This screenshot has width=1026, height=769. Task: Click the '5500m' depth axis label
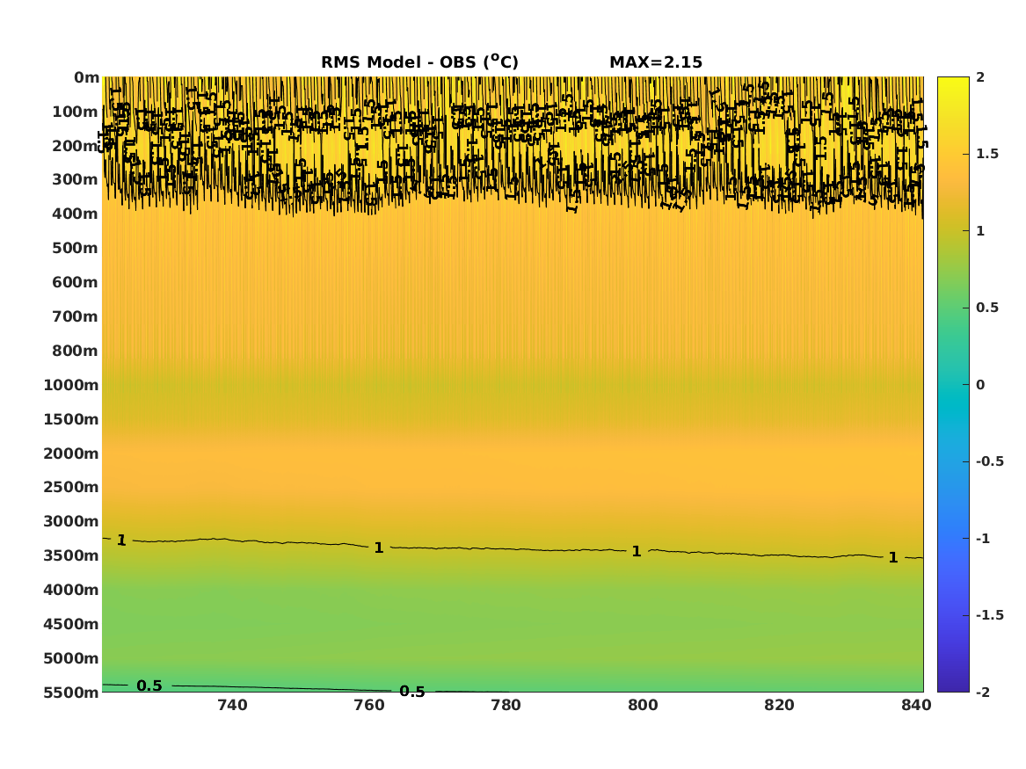tap(71, 693)
